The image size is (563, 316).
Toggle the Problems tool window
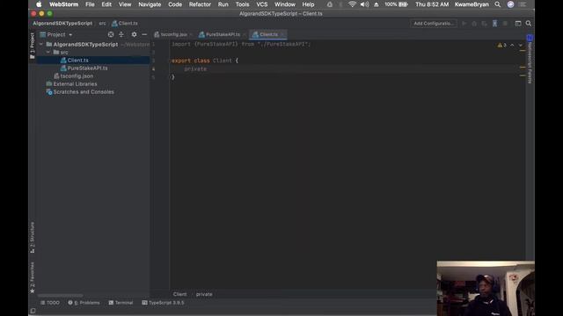84,303
